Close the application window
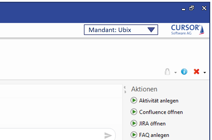This screenshot has height=140, width=212. (x=204, y=8)
